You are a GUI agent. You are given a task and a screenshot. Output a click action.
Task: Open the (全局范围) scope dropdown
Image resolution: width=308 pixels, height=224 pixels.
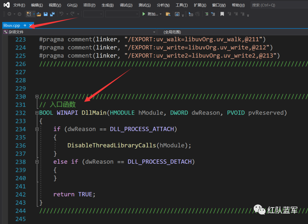(x=233, y=32)
